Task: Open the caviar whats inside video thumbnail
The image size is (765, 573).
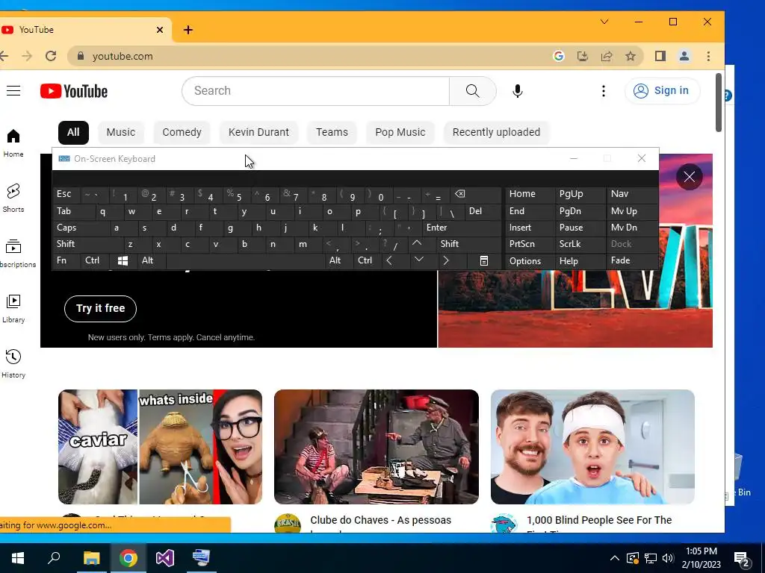Action: point(160,447)
